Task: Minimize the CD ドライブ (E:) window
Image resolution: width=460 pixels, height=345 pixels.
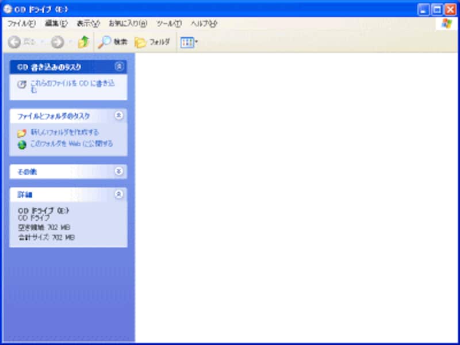Action: point(423,10)
